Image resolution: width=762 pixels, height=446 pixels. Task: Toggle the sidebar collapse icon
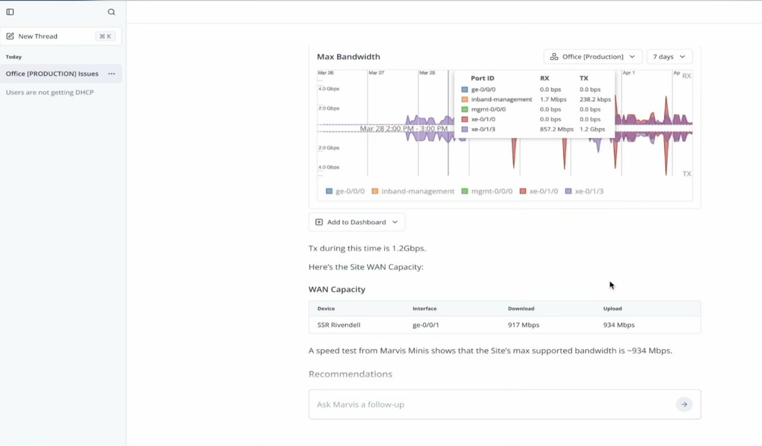point(10,11)
